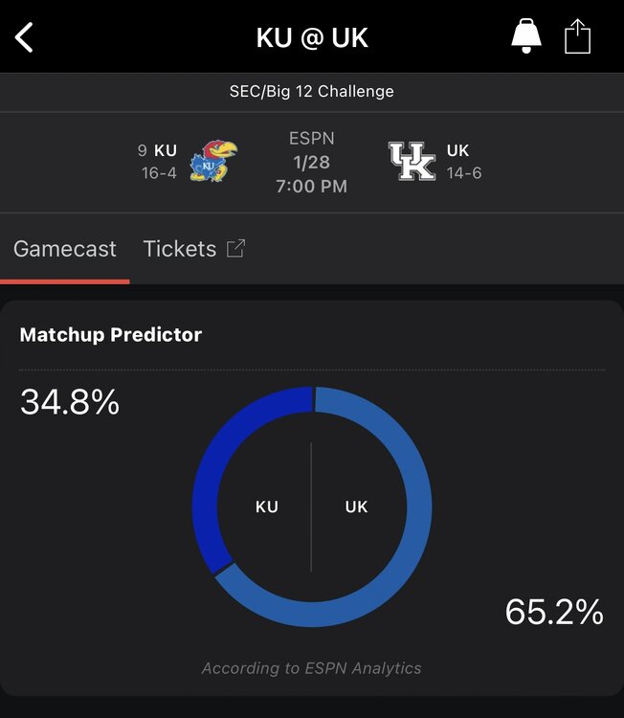Screen dimensions: 624x718
Task: Open the Tickets tab
Action: (180, 249)
